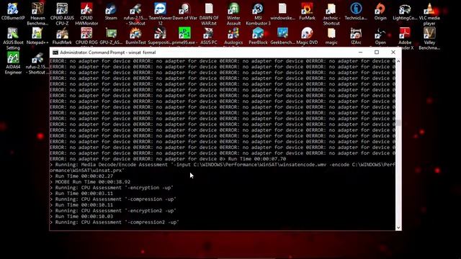Select the FluidMark desktop icon

[62, 37]
